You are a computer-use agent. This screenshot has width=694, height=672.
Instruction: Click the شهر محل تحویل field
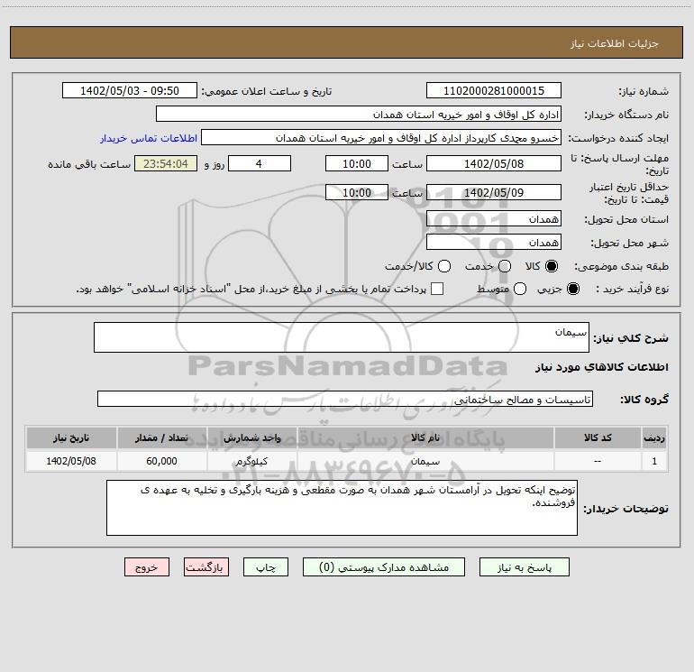click(x=494, y=242)
